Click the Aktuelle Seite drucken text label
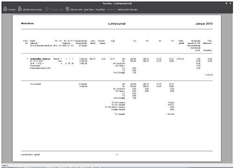The width and height of the screenshot is (234, 168). click(32, 10)
